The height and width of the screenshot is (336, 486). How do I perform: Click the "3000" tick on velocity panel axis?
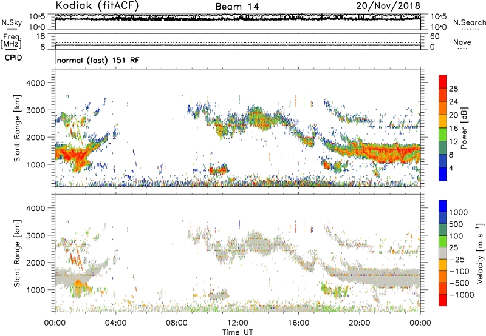[x=35, y=235]
